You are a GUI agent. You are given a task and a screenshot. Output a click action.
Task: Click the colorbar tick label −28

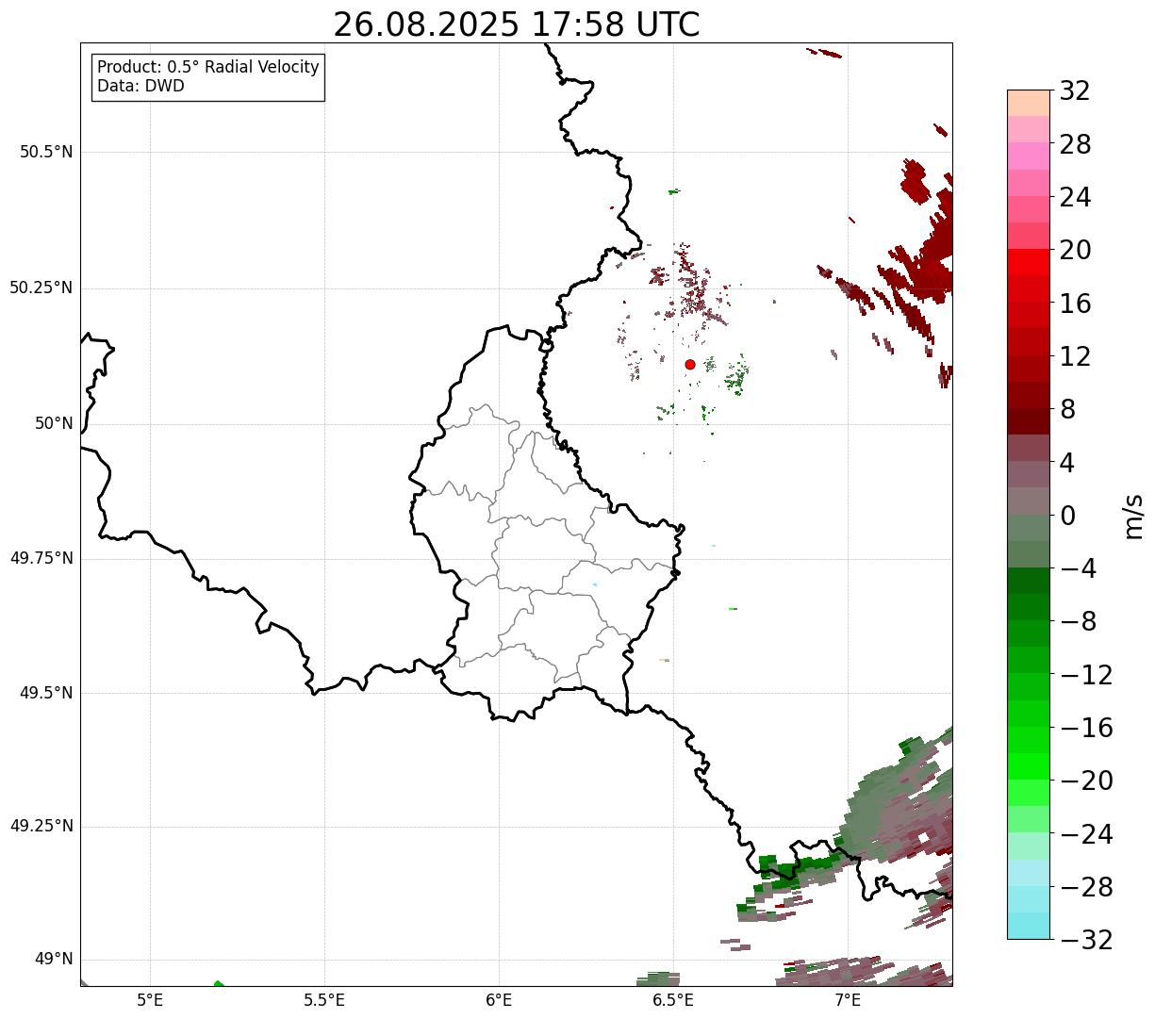coord(1086,887)
